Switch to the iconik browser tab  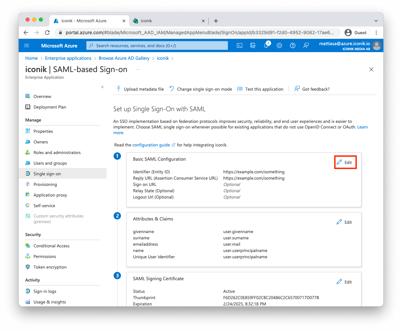pyautogui.click(x=156, y=20)
